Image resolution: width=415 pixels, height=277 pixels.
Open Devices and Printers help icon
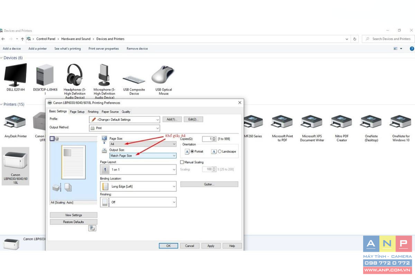click(412, 49)
